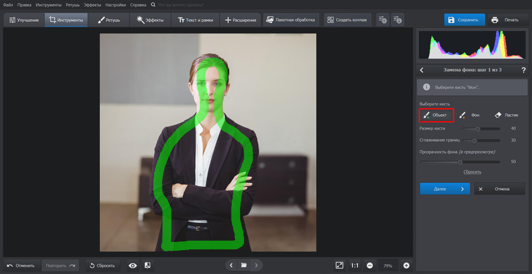Go back with the arrow in panel header
Image resolution: width=532 pixels, height=274 pixels.
coord(422,70)
